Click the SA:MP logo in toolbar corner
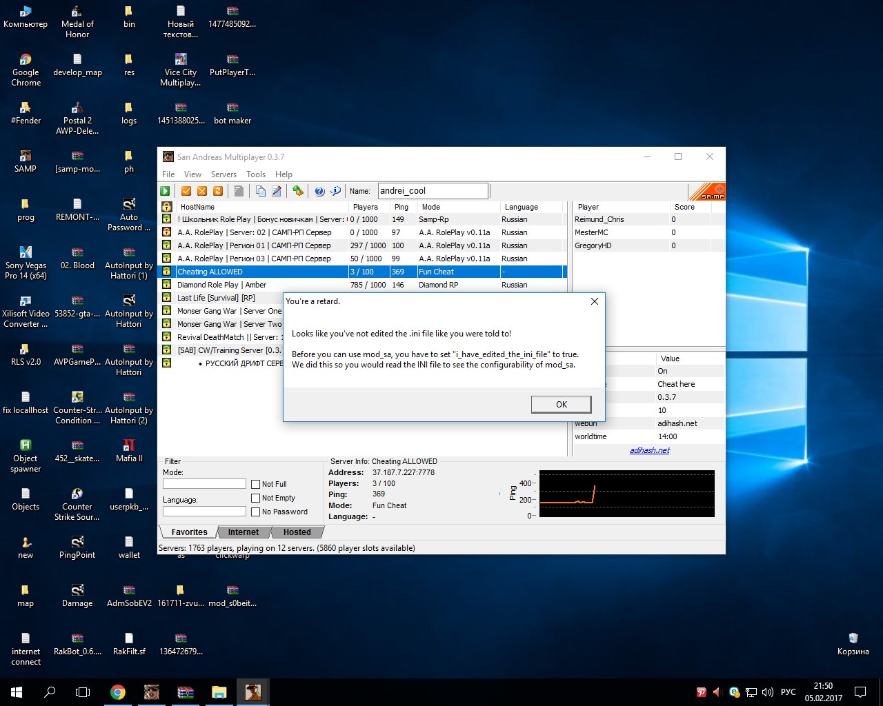This screenshot has height=706, width=883. tap(707, 191)
